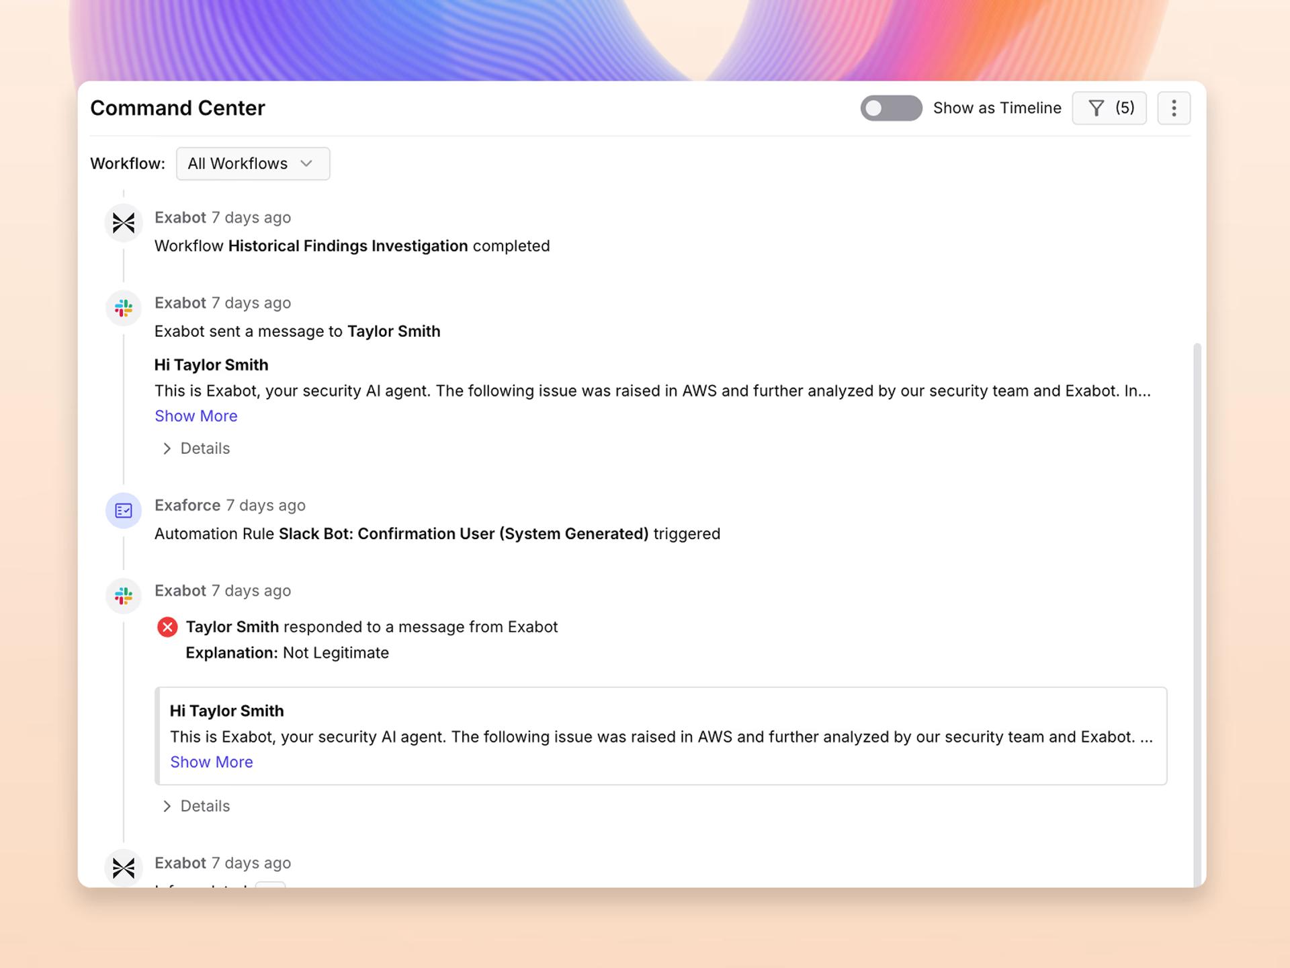The height and width of the screenshot is (968, 1290).
Task: Click Show More inside the quoted message box
Action: (x=212, y=762)
